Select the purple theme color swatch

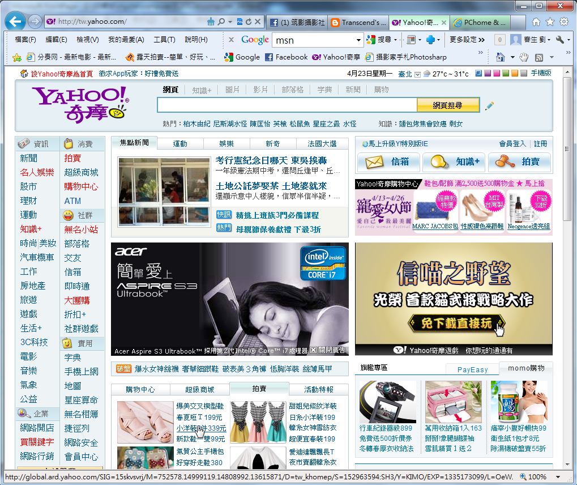coord(488,73)
